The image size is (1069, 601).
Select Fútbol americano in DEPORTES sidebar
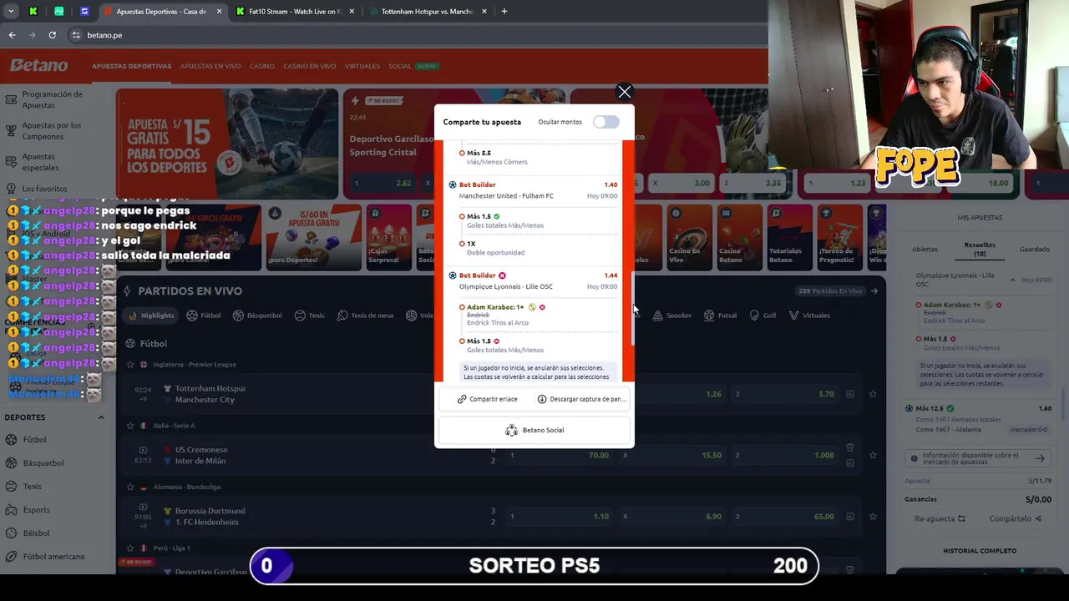click(x=53, y=556)
